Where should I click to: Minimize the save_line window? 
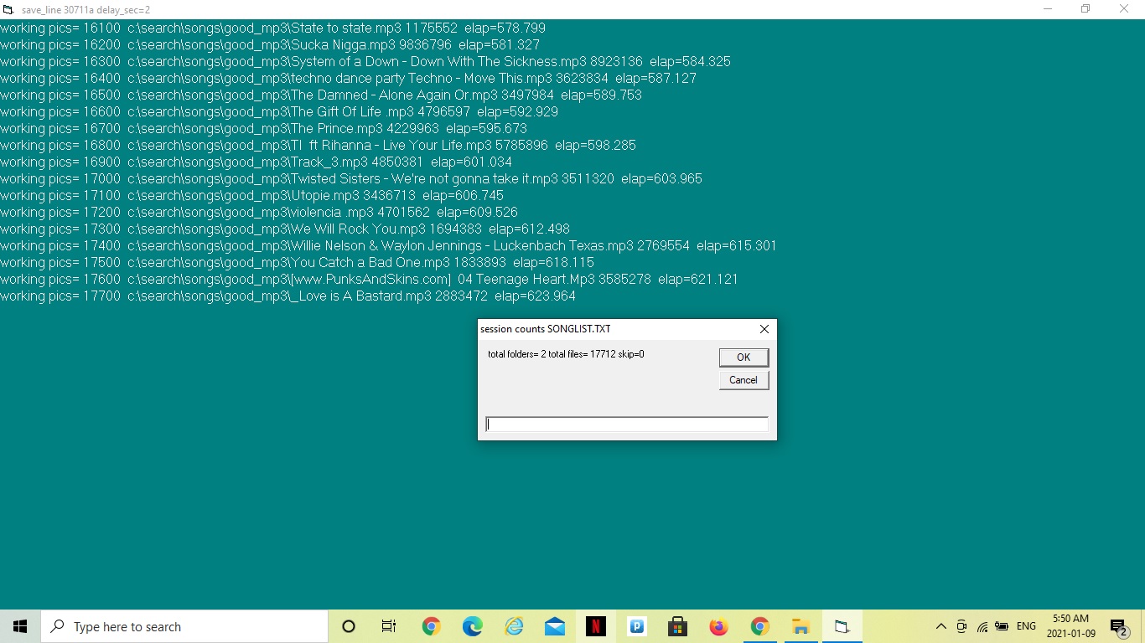point(1048,9)
